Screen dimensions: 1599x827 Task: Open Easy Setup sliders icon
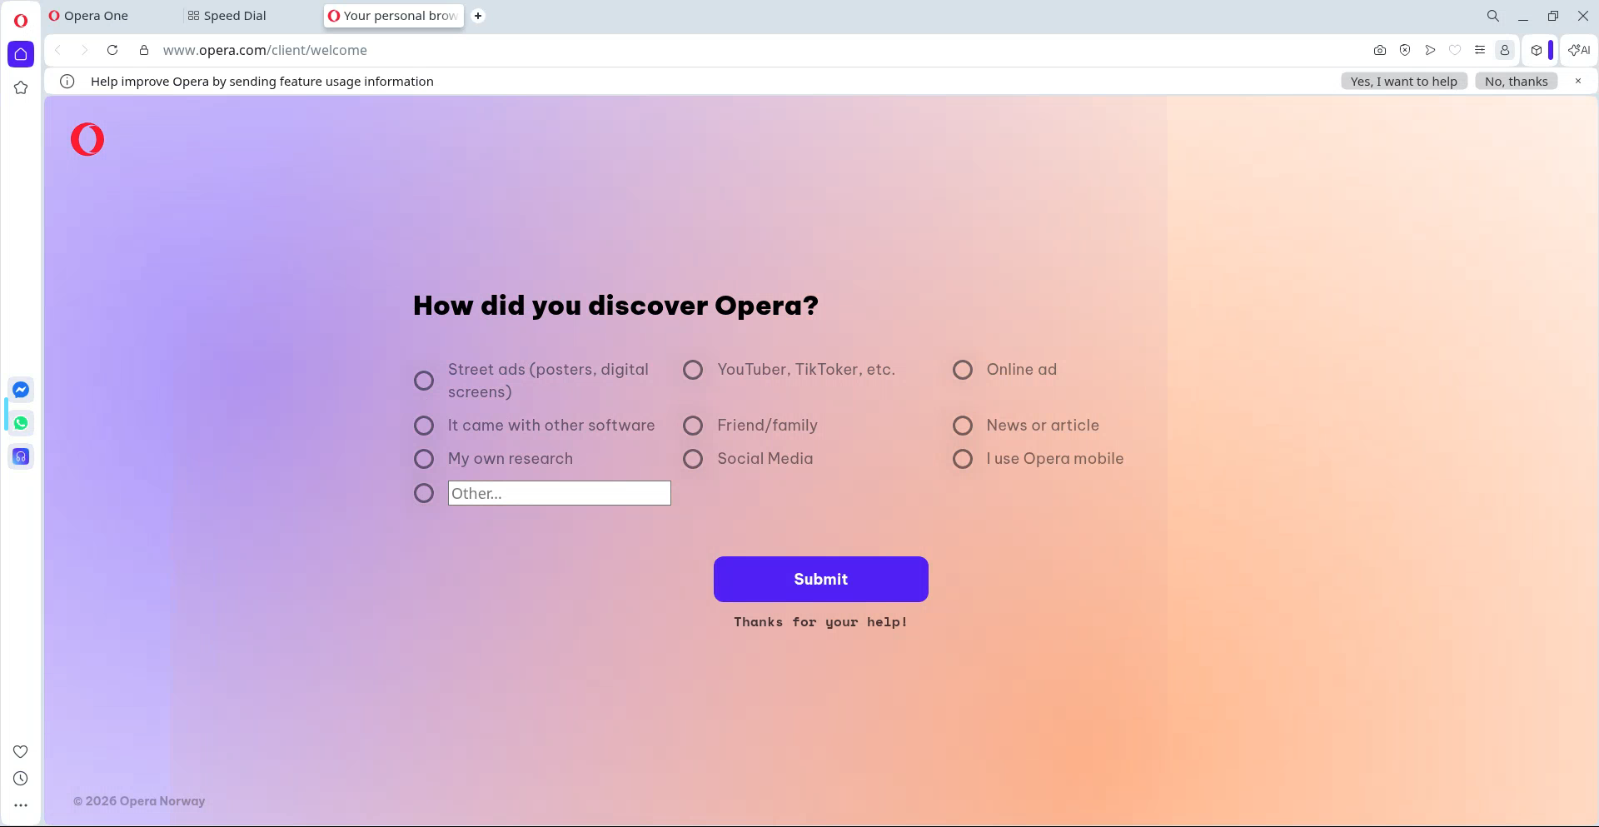[x=1480, y=50]
